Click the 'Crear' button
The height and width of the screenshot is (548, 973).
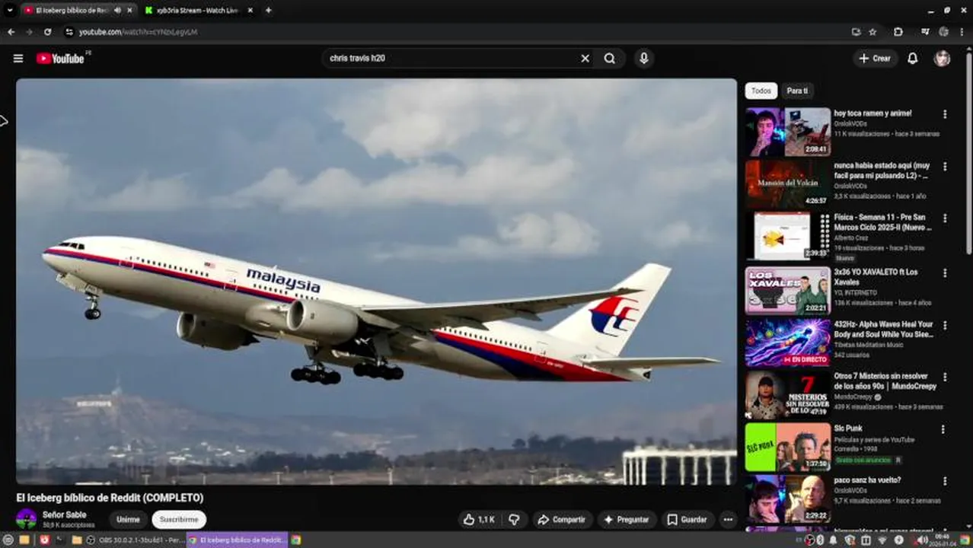pyautogui.click(x=875, y=59)
